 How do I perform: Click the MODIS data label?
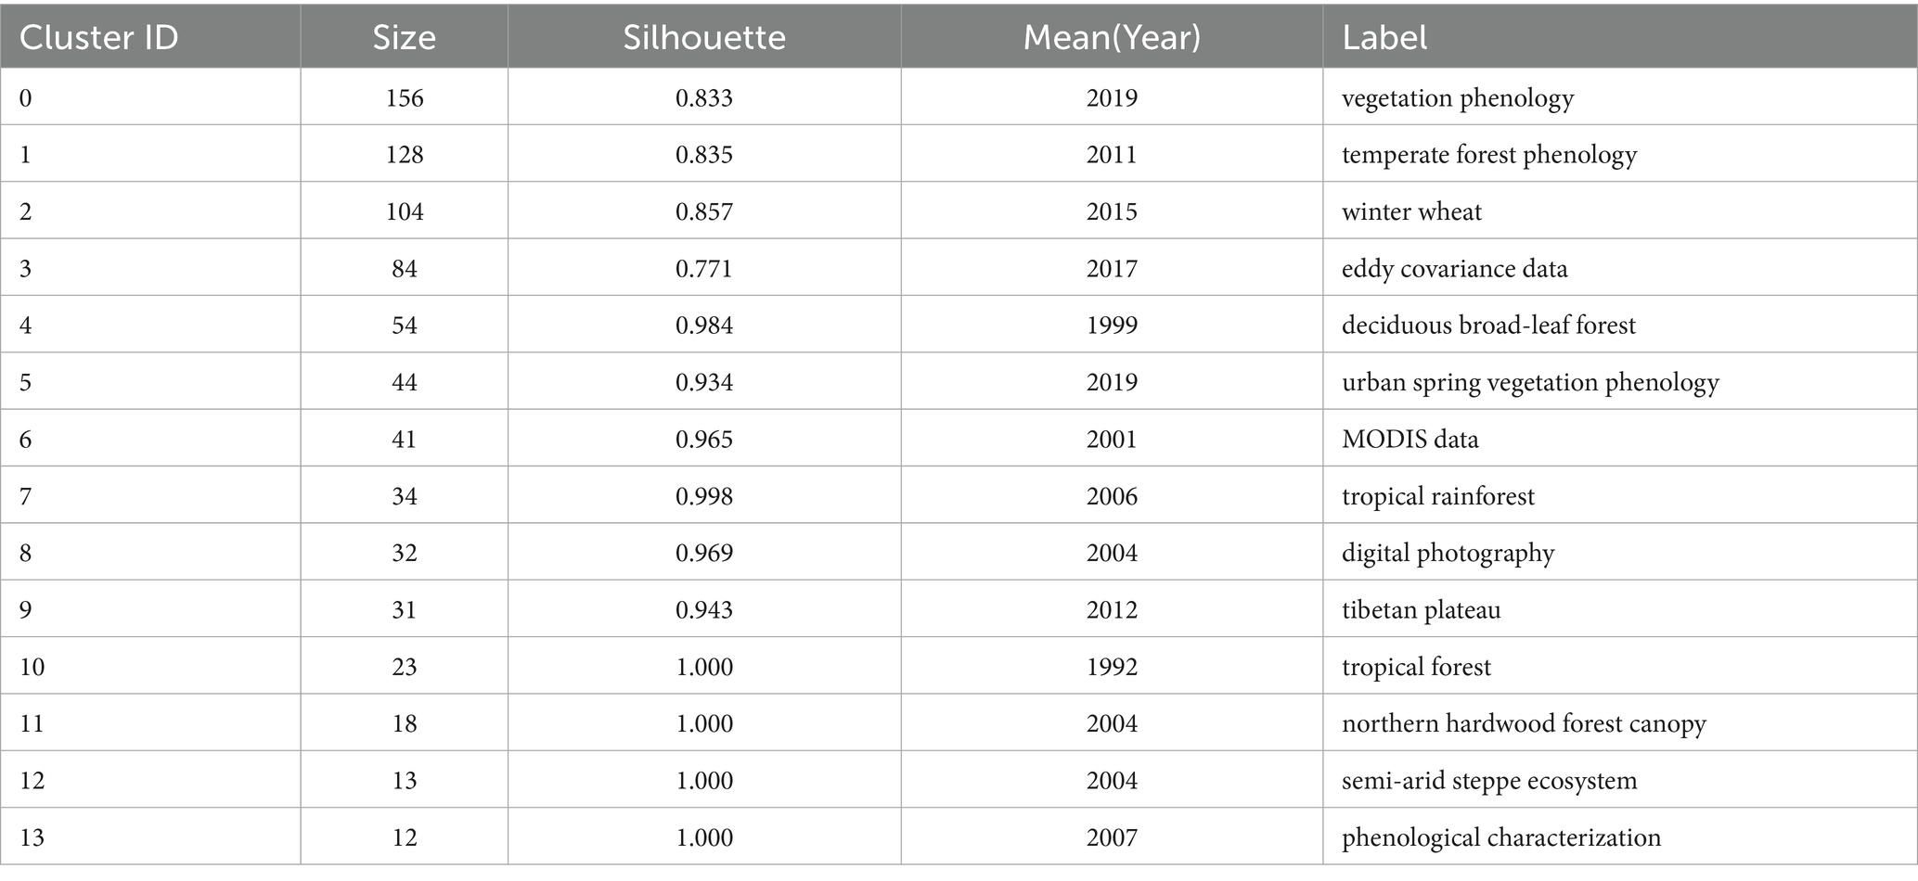point(1410,440)
